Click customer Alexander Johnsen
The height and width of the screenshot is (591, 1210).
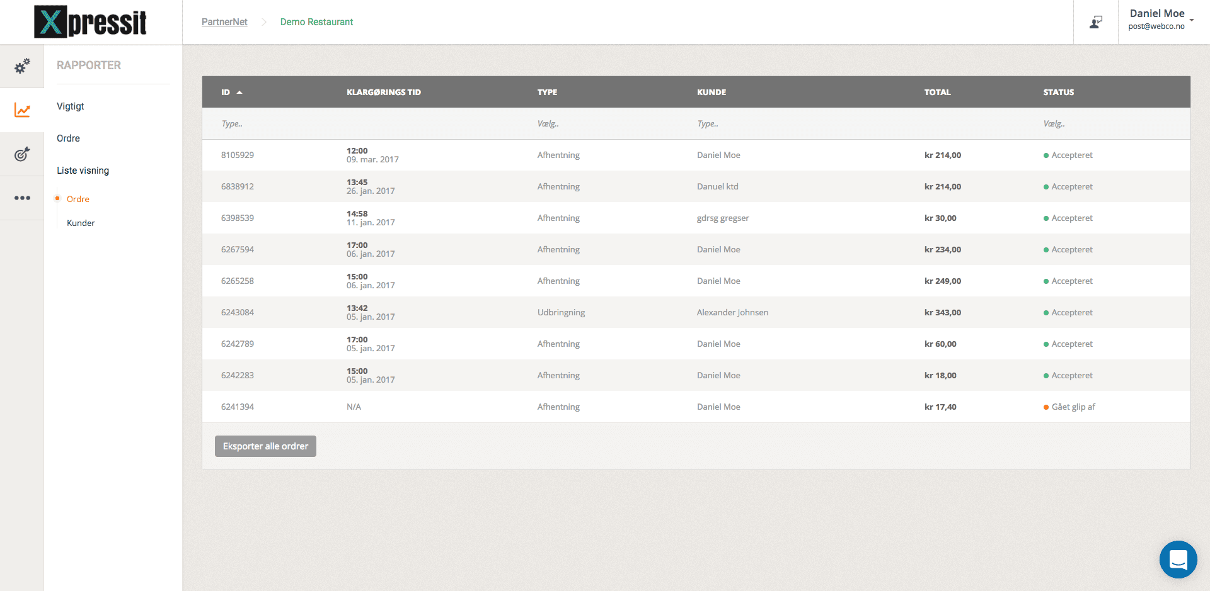732,313
